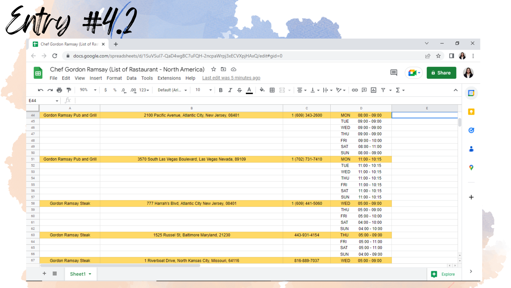The image size is (511, 288).
Task: View the cloud save status icon
Action: click(x=233, y=69)
